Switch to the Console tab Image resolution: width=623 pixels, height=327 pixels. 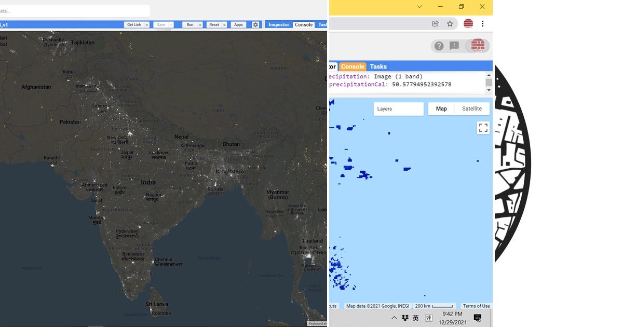click(353, 66)
